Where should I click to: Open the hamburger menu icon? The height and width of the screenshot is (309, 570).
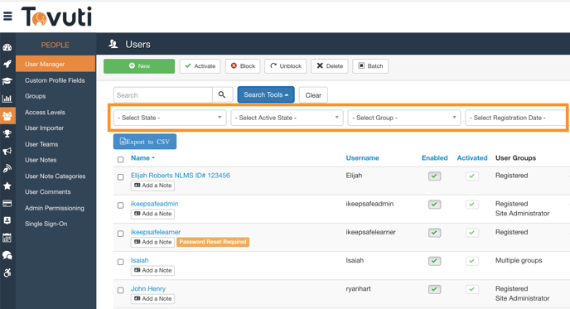pos(7,17)
